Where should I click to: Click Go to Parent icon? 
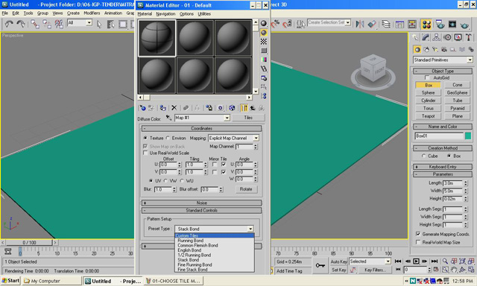tap(253, 108)
